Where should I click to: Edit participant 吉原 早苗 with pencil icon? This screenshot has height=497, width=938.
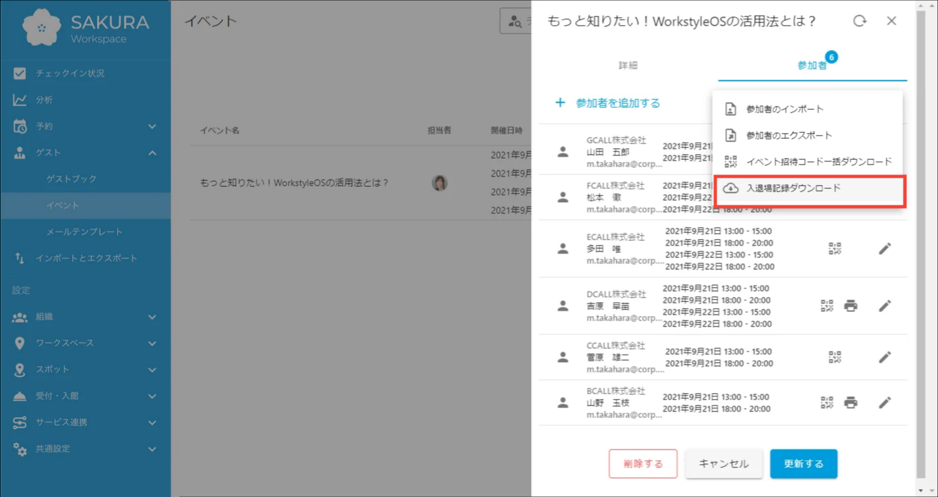click(x=885, y=305)
